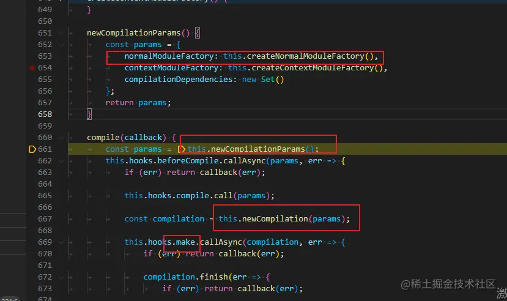Image resolution: width=507 pixels, height=301 pixels.
Task: Collapse the compilation.finish block at line 672
Action: pos(61,277)
